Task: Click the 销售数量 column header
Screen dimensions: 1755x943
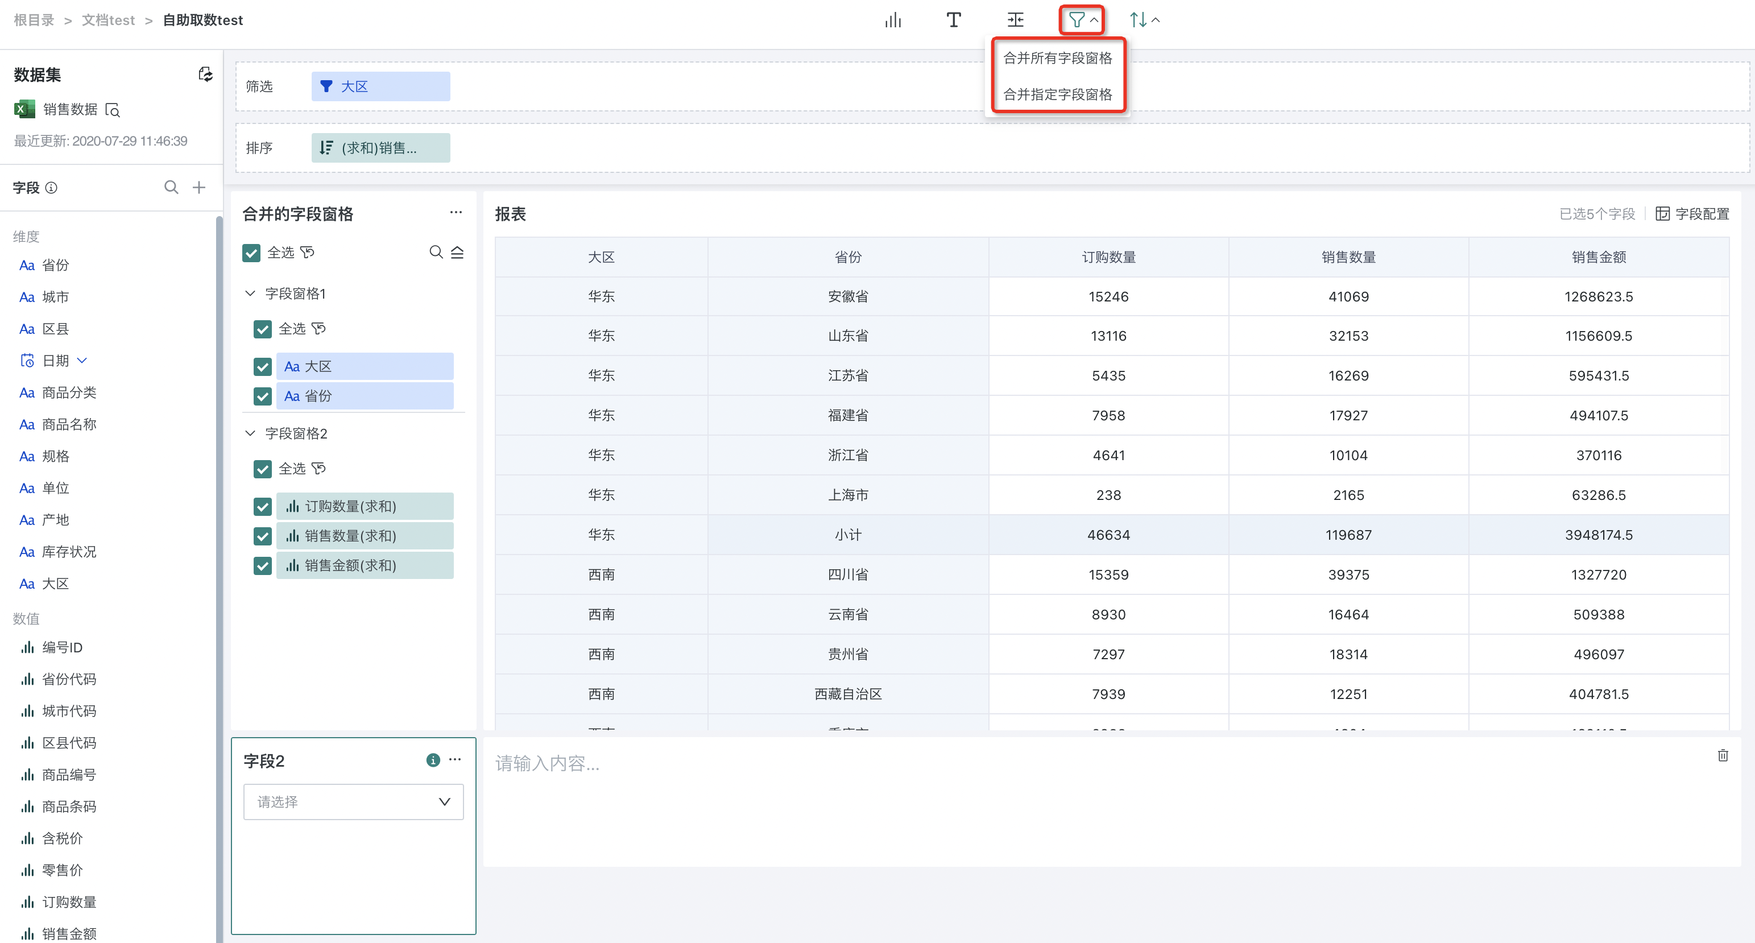Action: click(1348, 257)
